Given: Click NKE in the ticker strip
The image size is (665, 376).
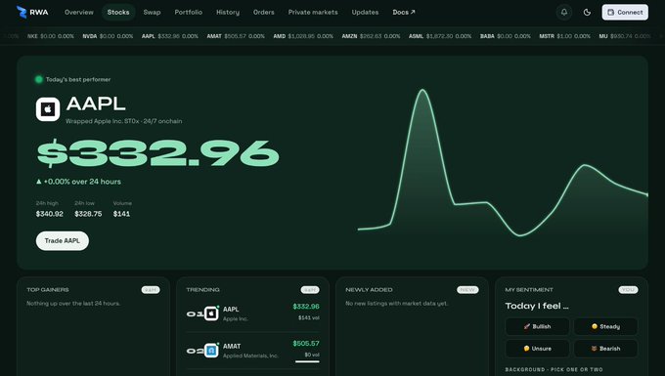Looking at the screenshot, I should tap(51, 36).
